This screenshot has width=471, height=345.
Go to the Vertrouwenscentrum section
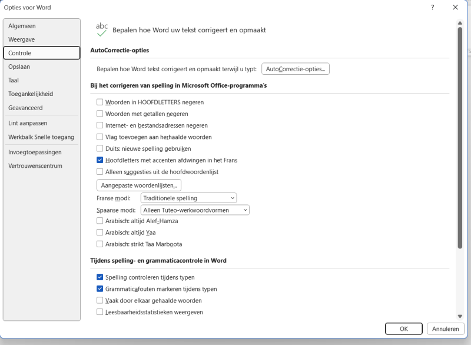tap(41, 166)
